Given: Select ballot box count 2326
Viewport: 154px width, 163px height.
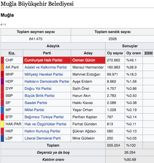Looking at the screenshot, I should (113, 39).
